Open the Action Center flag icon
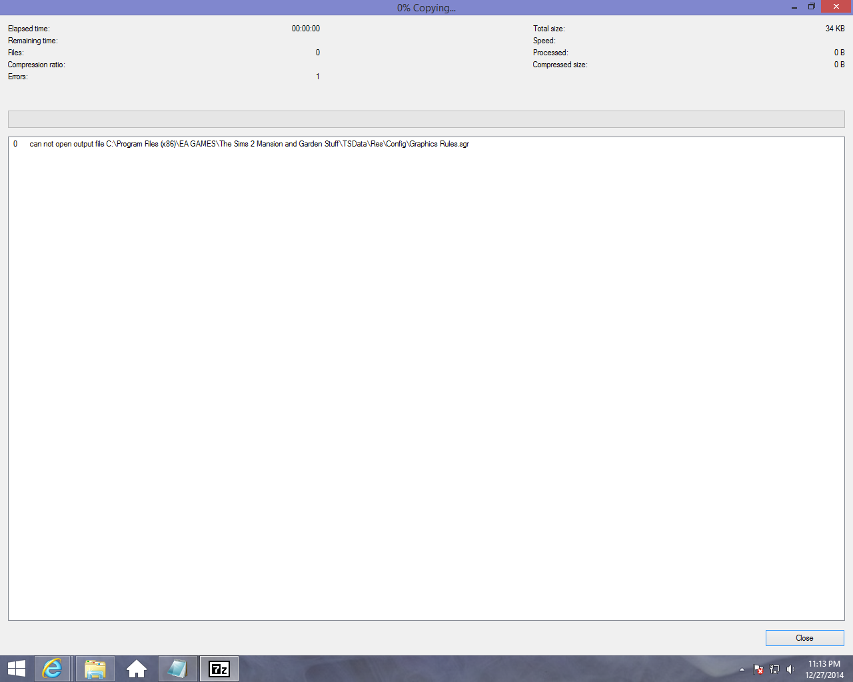 click(758, 669)
